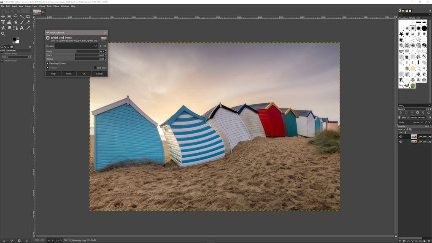Click OK to apply Whirl and Pinch
432x243 pixels.
coord(84,73)
